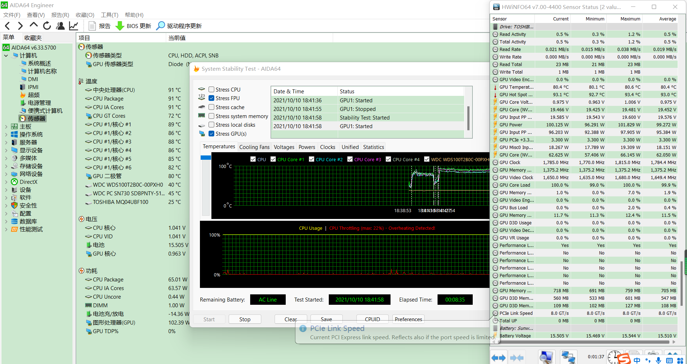Select 系统概述 in the tree

coord(39,63)
